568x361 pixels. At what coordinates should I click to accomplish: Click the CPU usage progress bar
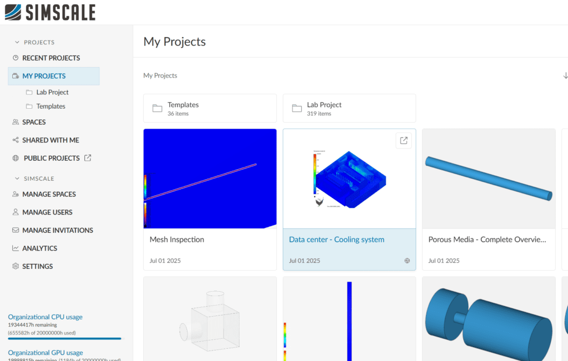[x=64, y=338]
